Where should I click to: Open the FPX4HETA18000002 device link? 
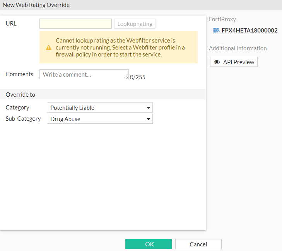click(249, 30)
